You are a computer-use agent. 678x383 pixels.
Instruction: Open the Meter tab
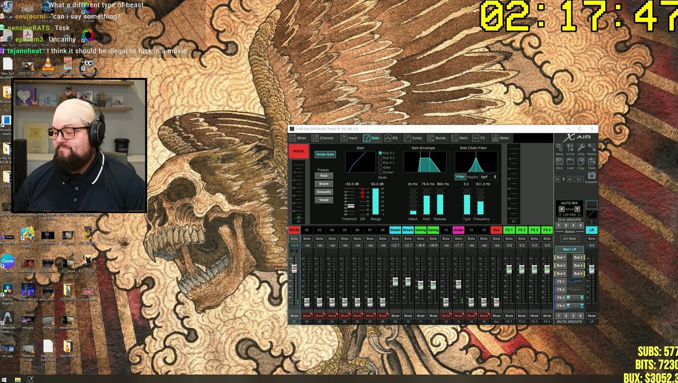click(501, 138)
